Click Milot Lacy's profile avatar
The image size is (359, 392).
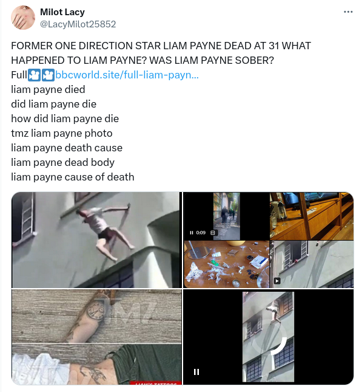coord(23,18)
